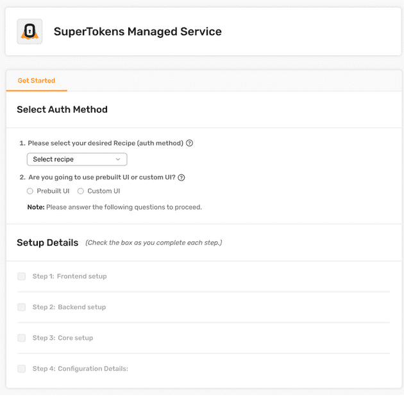Click help icon beside prebuilt UI question

click(x=181, y=177)
